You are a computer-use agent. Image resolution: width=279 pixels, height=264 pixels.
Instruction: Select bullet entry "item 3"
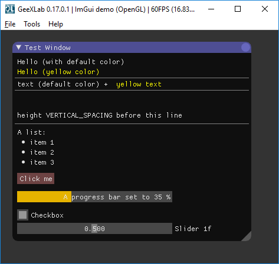[38, 162]
